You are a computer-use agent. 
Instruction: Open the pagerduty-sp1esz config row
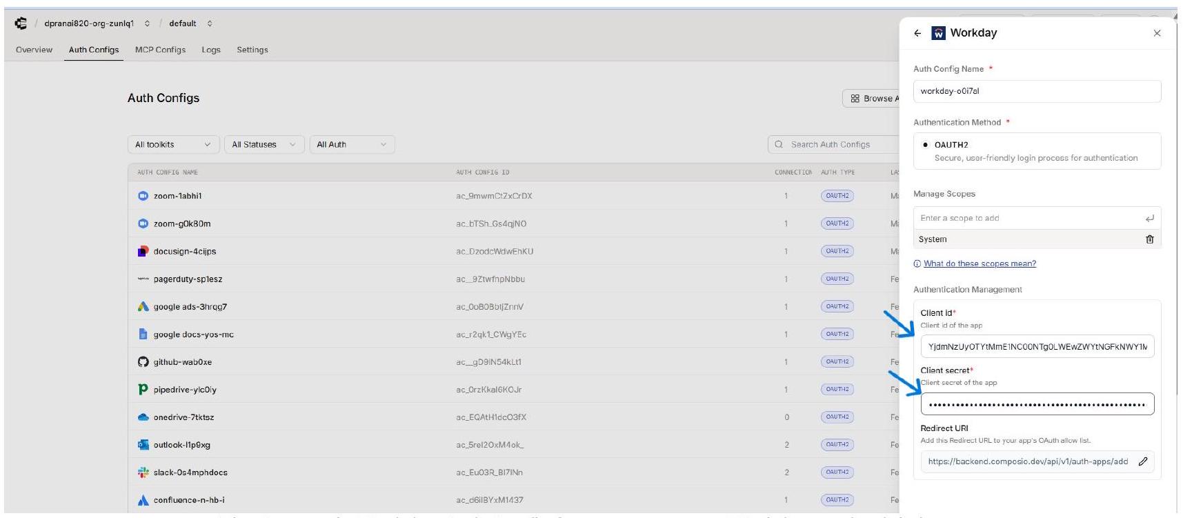pos(188,279)
